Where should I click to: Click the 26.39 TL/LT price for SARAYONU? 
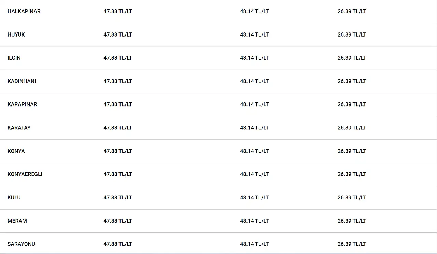352,243
